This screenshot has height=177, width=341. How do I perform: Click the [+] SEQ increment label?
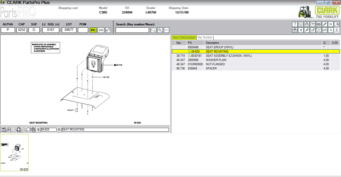(57, 24)
